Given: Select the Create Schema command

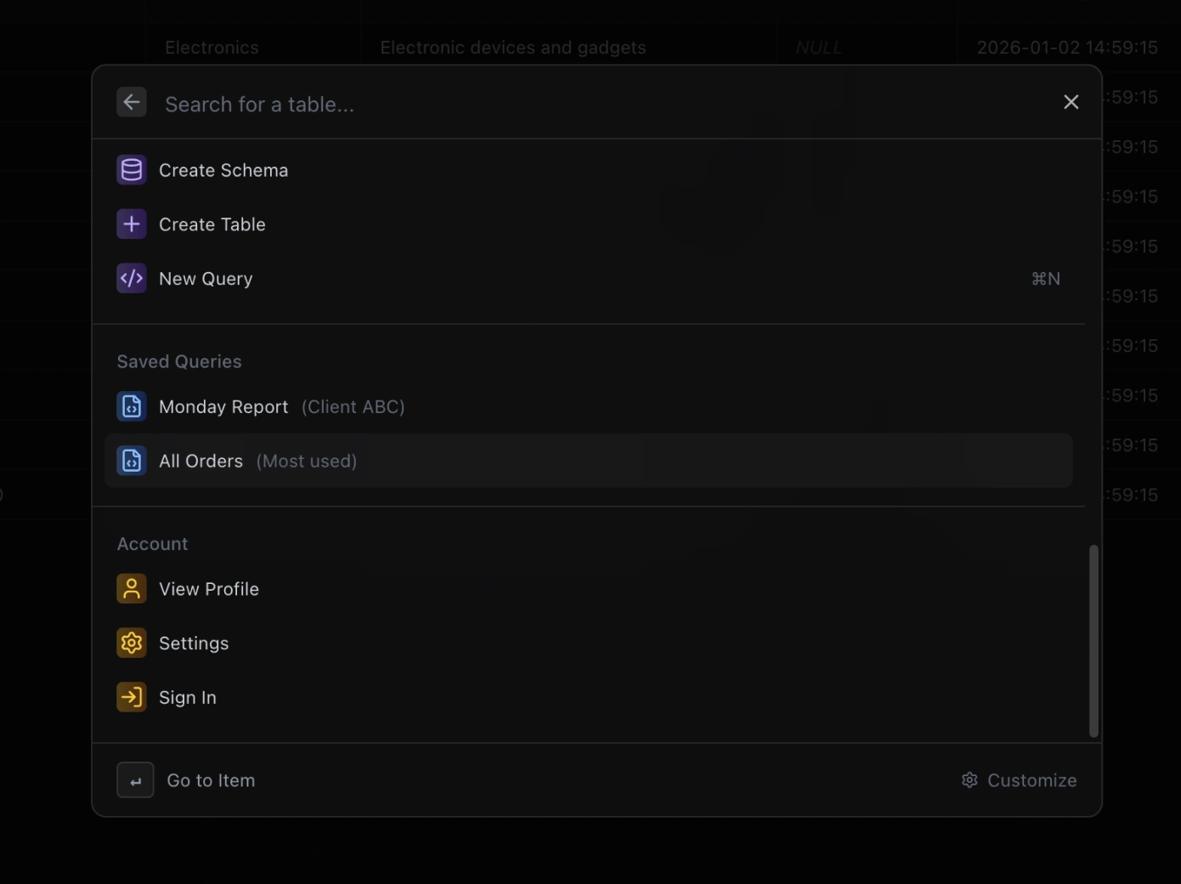Looking at the screenshot, I should pos(223,170).
